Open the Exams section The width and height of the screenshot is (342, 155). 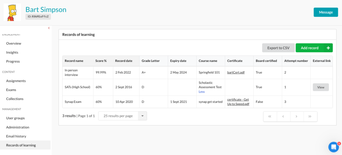[11, 90]
